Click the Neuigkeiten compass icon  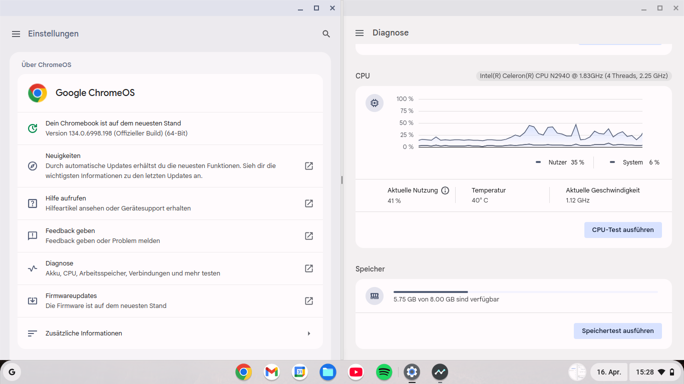pos(33,166)
